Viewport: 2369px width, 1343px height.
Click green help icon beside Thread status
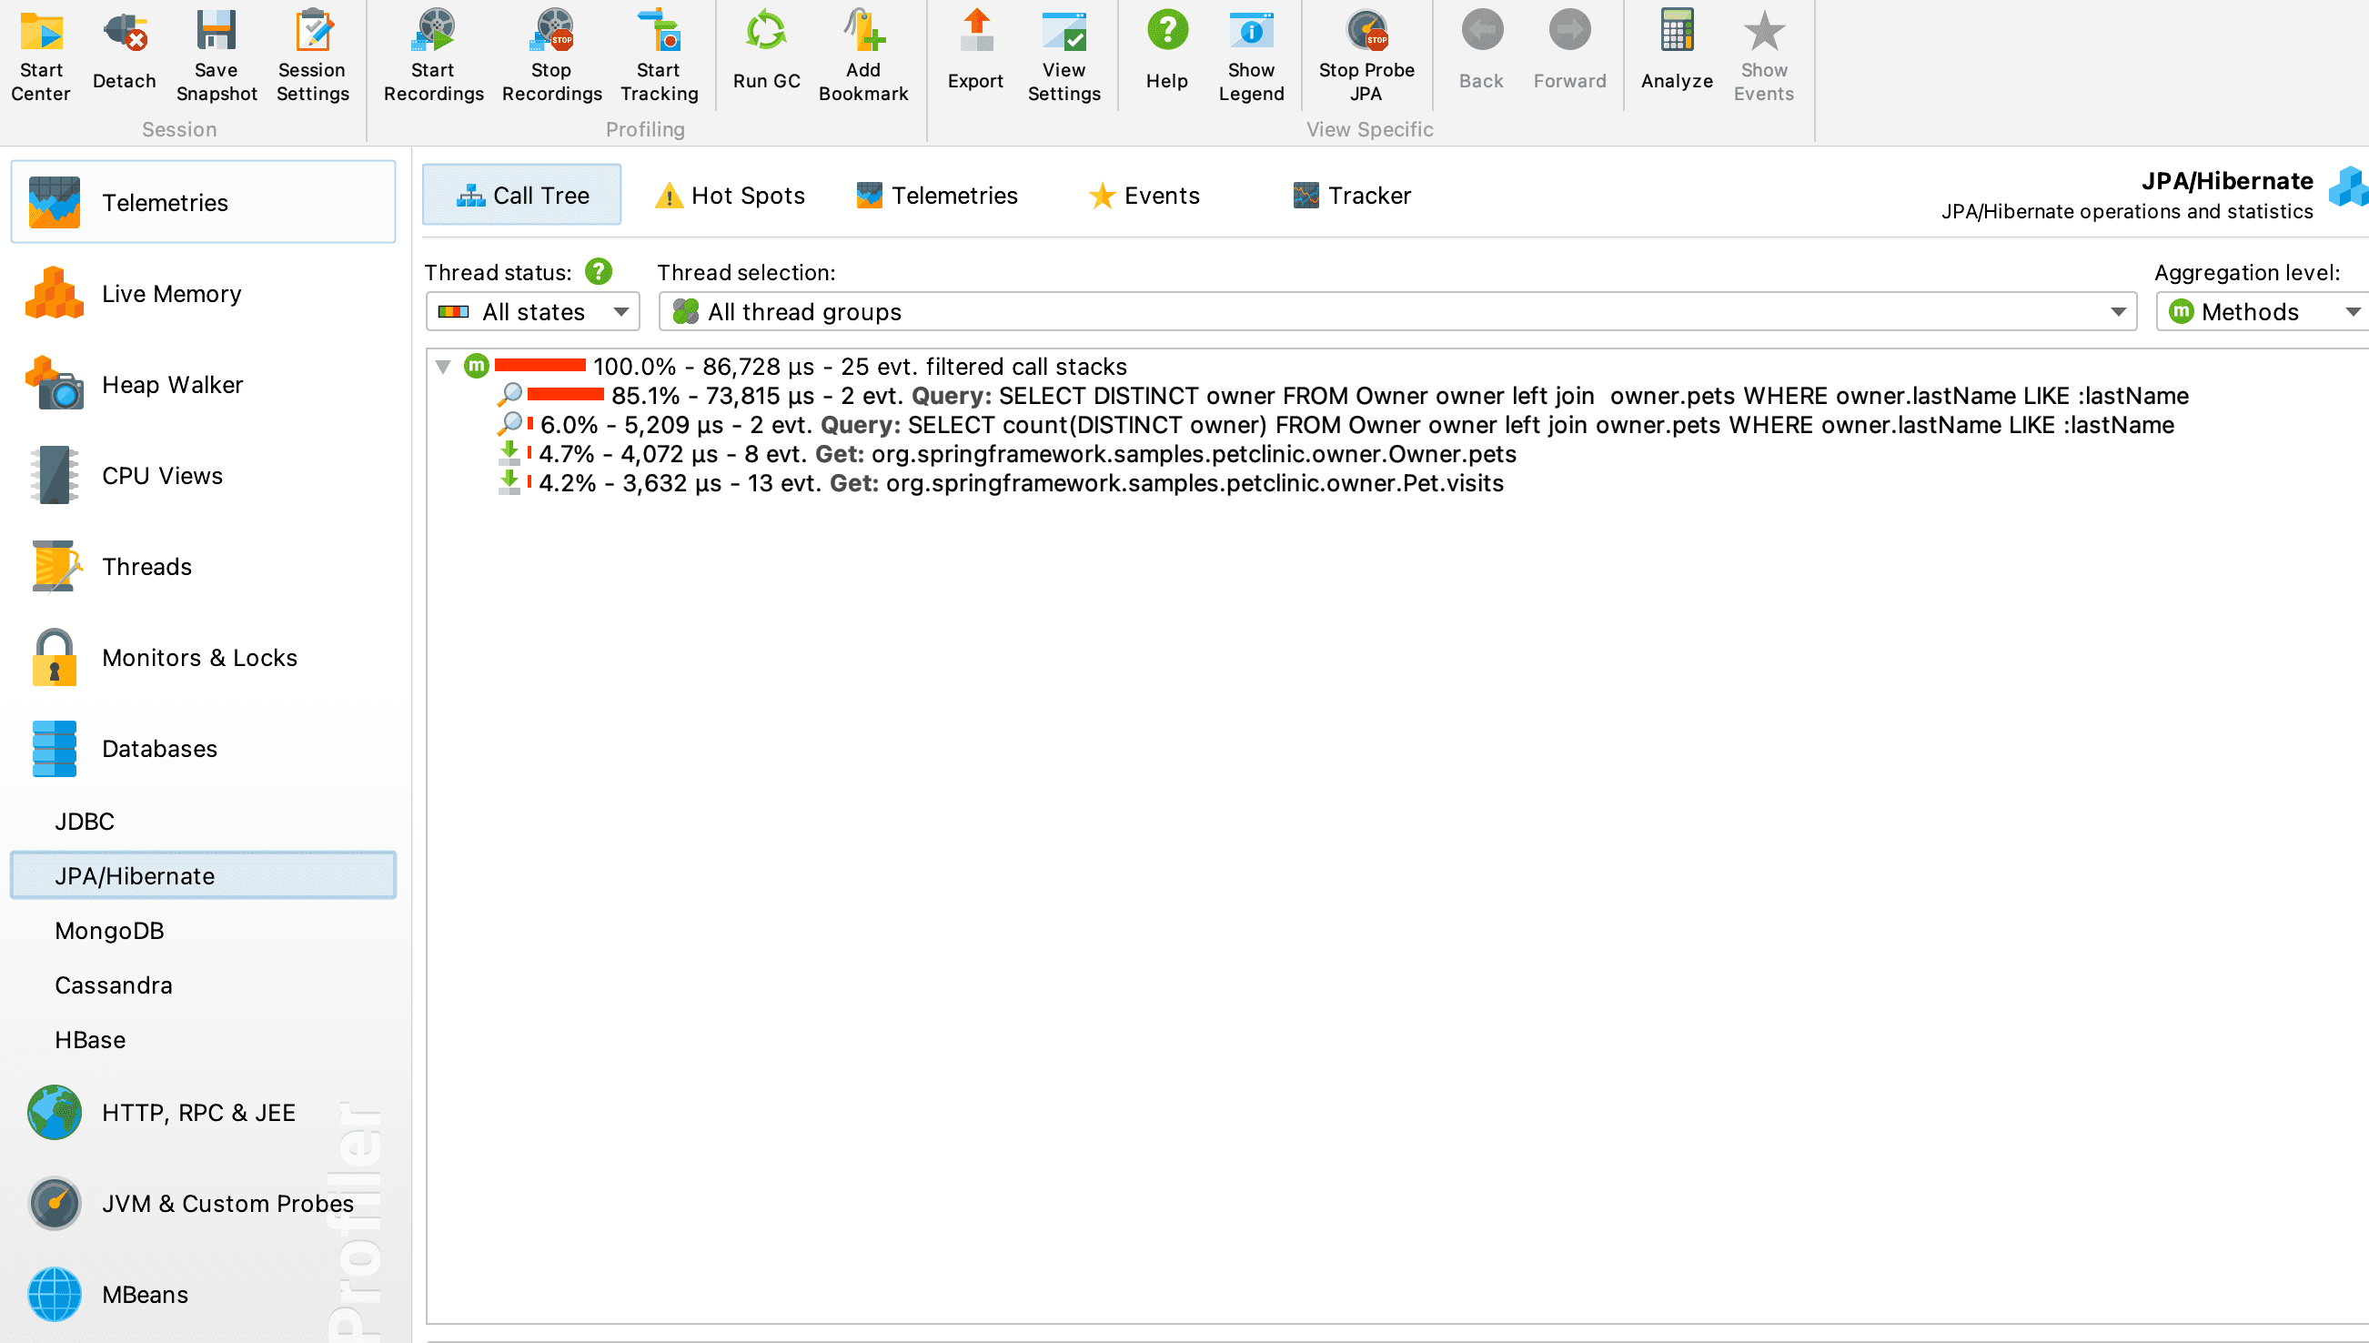click(599, 272)
